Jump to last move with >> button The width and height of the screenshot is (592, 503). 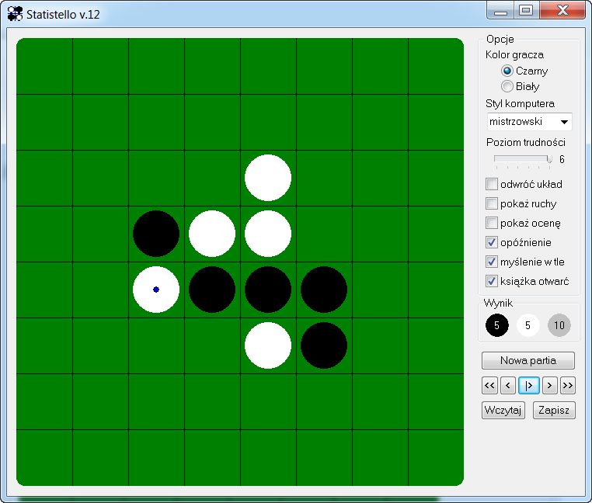click(568, 385)
